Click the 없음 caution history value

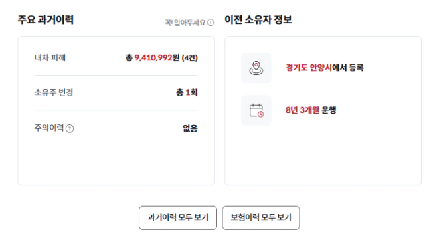(x=190, y=128)
